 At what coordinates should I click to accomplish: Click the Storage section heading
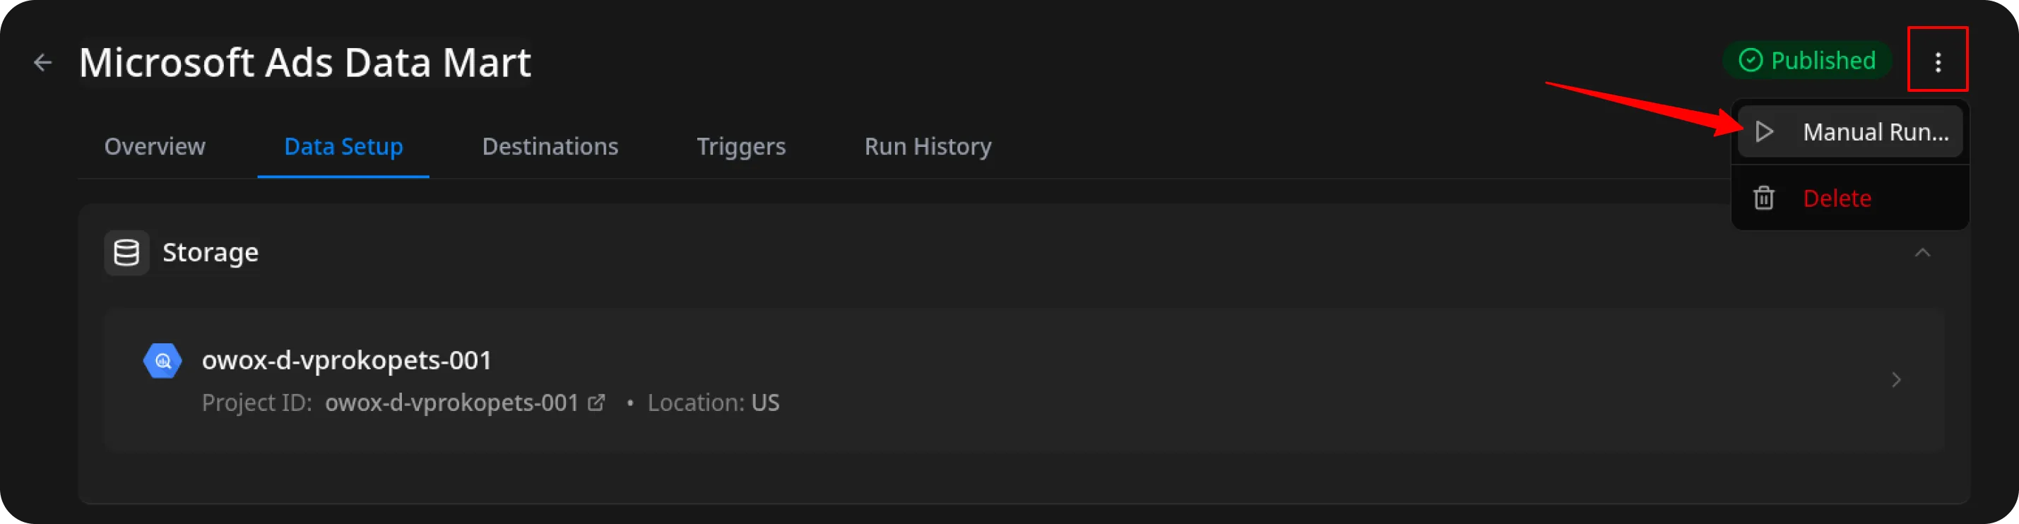(210, 252)
